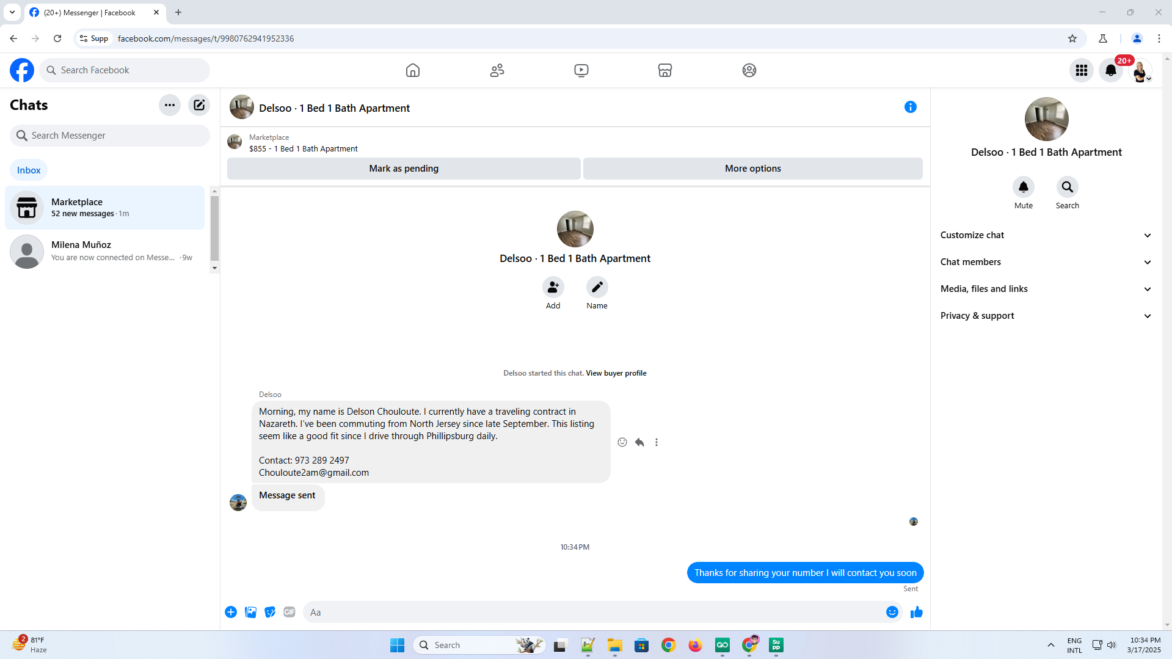Add people to the chat
The image size is (1172, 659).
click(553, 287)
